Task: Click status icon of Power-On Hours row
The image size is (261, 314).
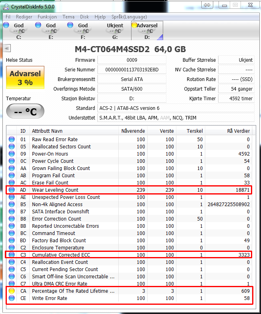Action: (x=12, y=154)
